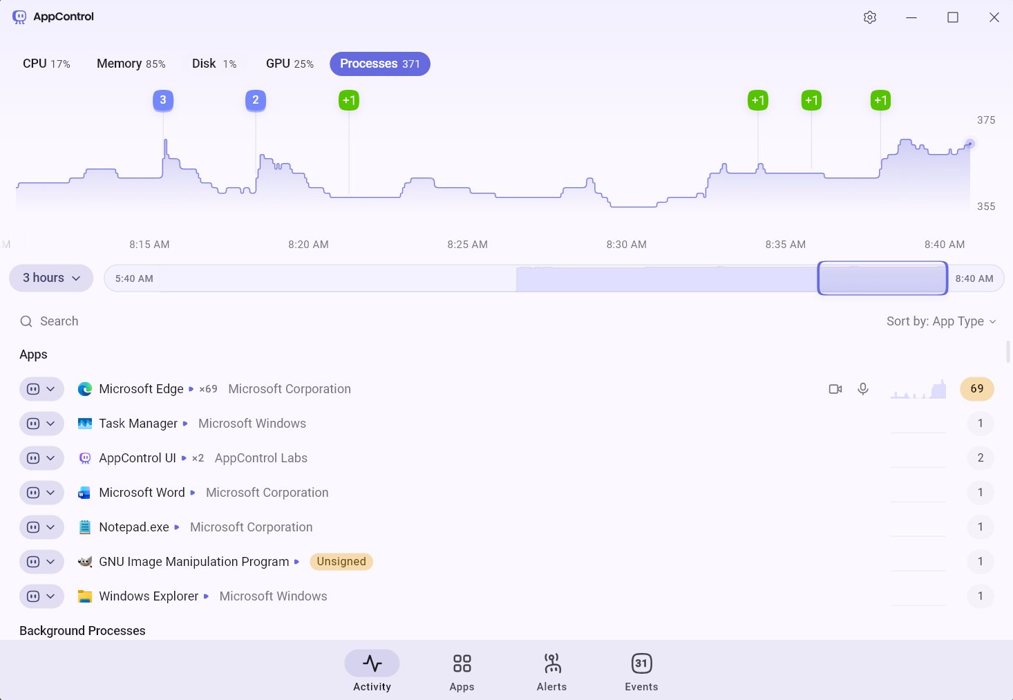Click the camera usage indicator on Microsoft Edge row
The image size is (1013, 700).
835,389
